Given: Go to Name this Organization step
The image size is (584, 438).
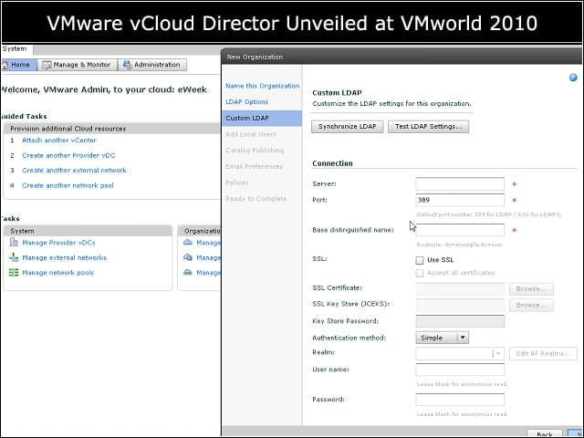Looking at the screenshot, I should (x=262, y=86).
